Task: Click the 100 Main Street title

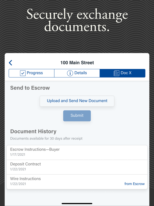Action: tap(77, 62)
